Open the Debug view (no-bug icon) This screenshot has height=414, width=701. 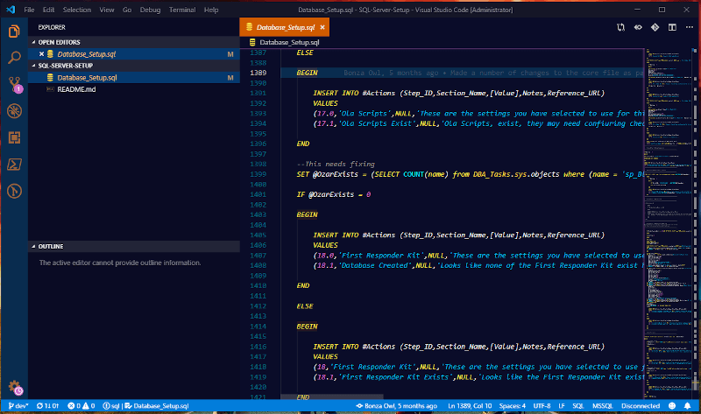click(14, 111)
